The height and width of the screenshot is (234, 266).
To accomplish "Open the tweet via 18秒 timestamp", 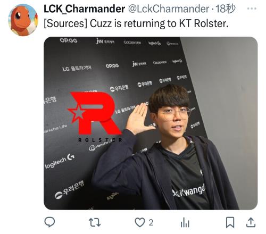I will point(225,9).
